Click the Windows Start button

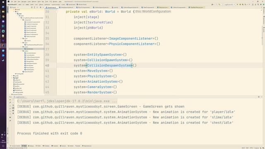[x=3, y=2]
